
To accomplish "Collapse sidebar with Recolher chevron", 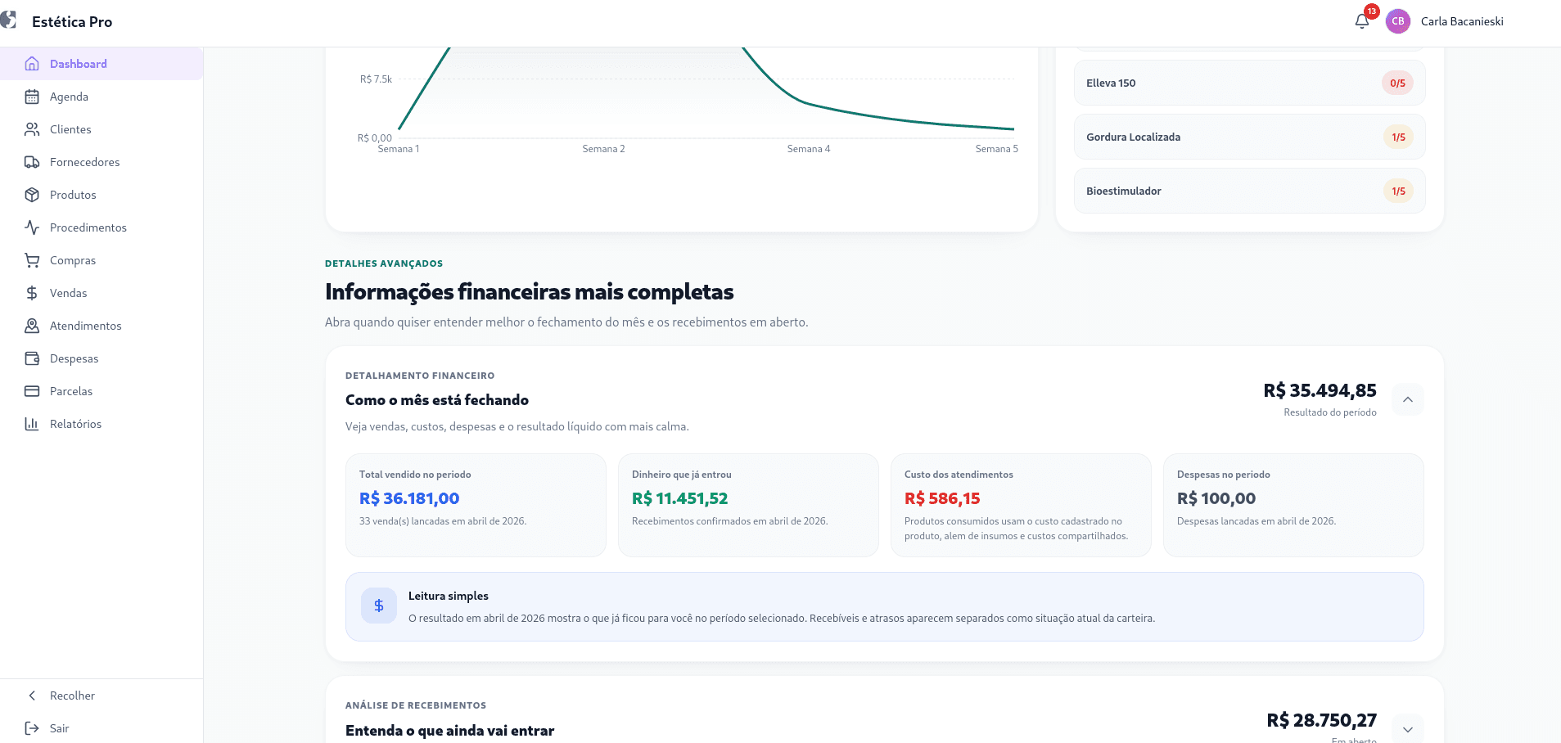I will pos(32,696).
